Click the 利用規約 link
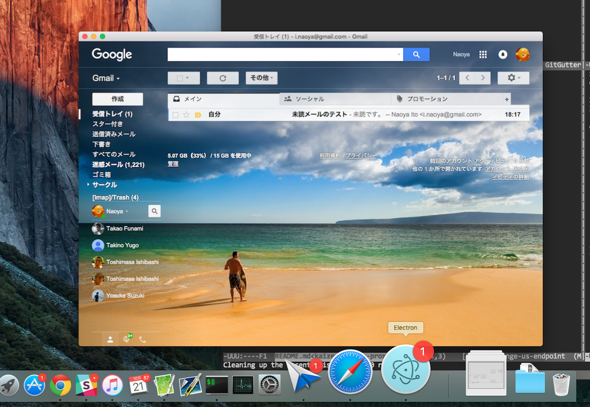This screenshot has height=407, width=590. tap(330, 155)
